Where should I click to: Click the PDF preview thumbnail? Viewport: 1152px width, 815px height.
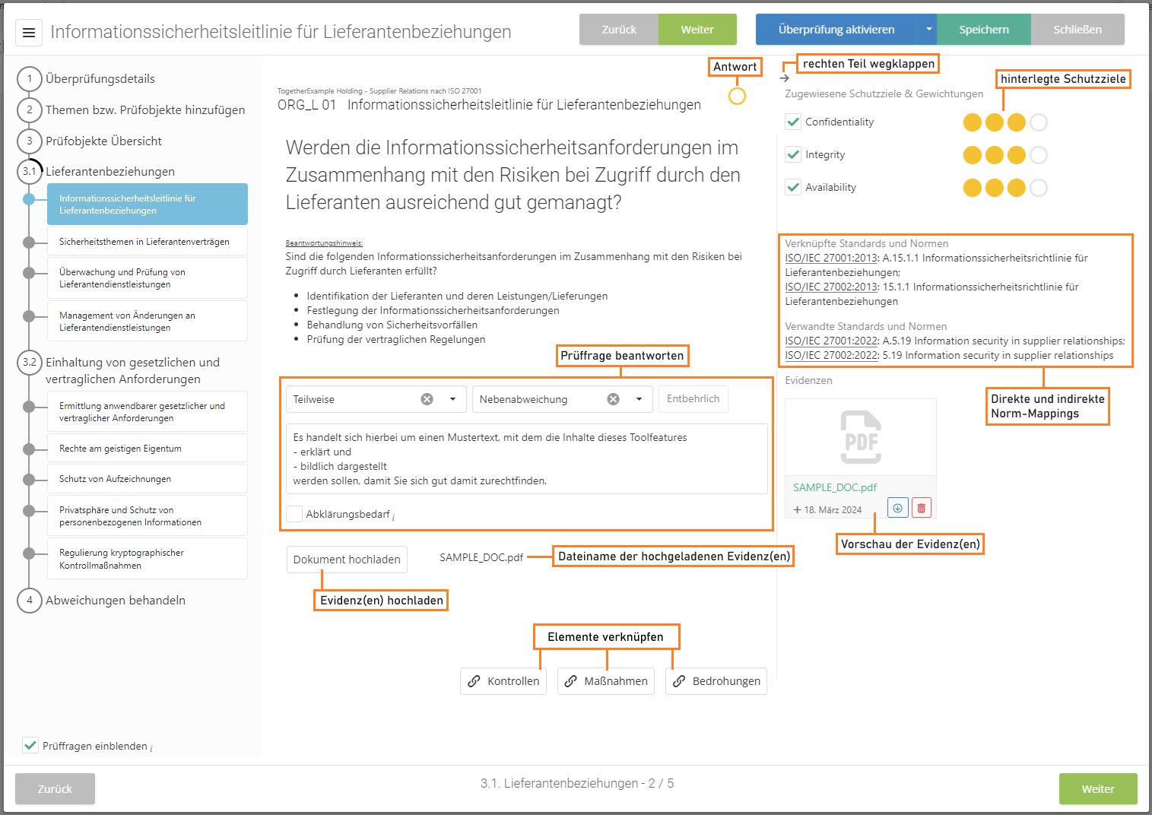pos(860,437)
